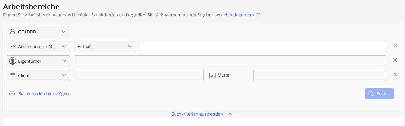Open the Hilfedokument help link
The image size is (405, 126).
239,14
